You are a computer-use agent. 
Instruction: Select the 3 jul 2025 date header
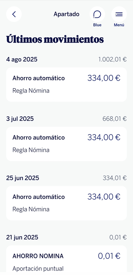[x=20, y=119]
